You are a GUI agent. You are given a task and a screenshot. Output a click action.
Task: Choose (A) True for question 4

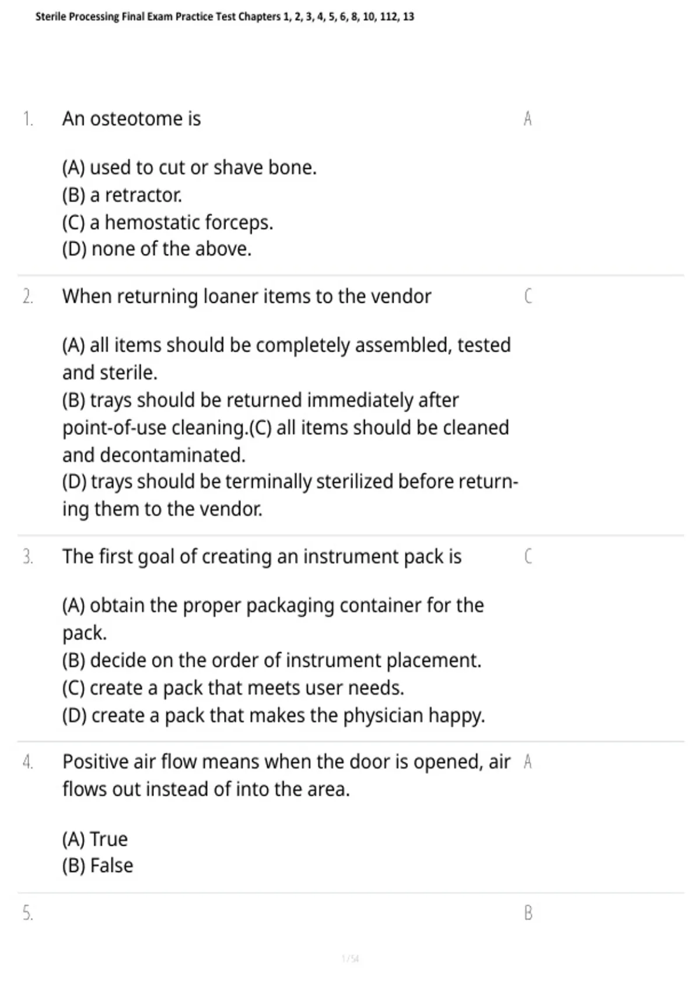[94, 839]
